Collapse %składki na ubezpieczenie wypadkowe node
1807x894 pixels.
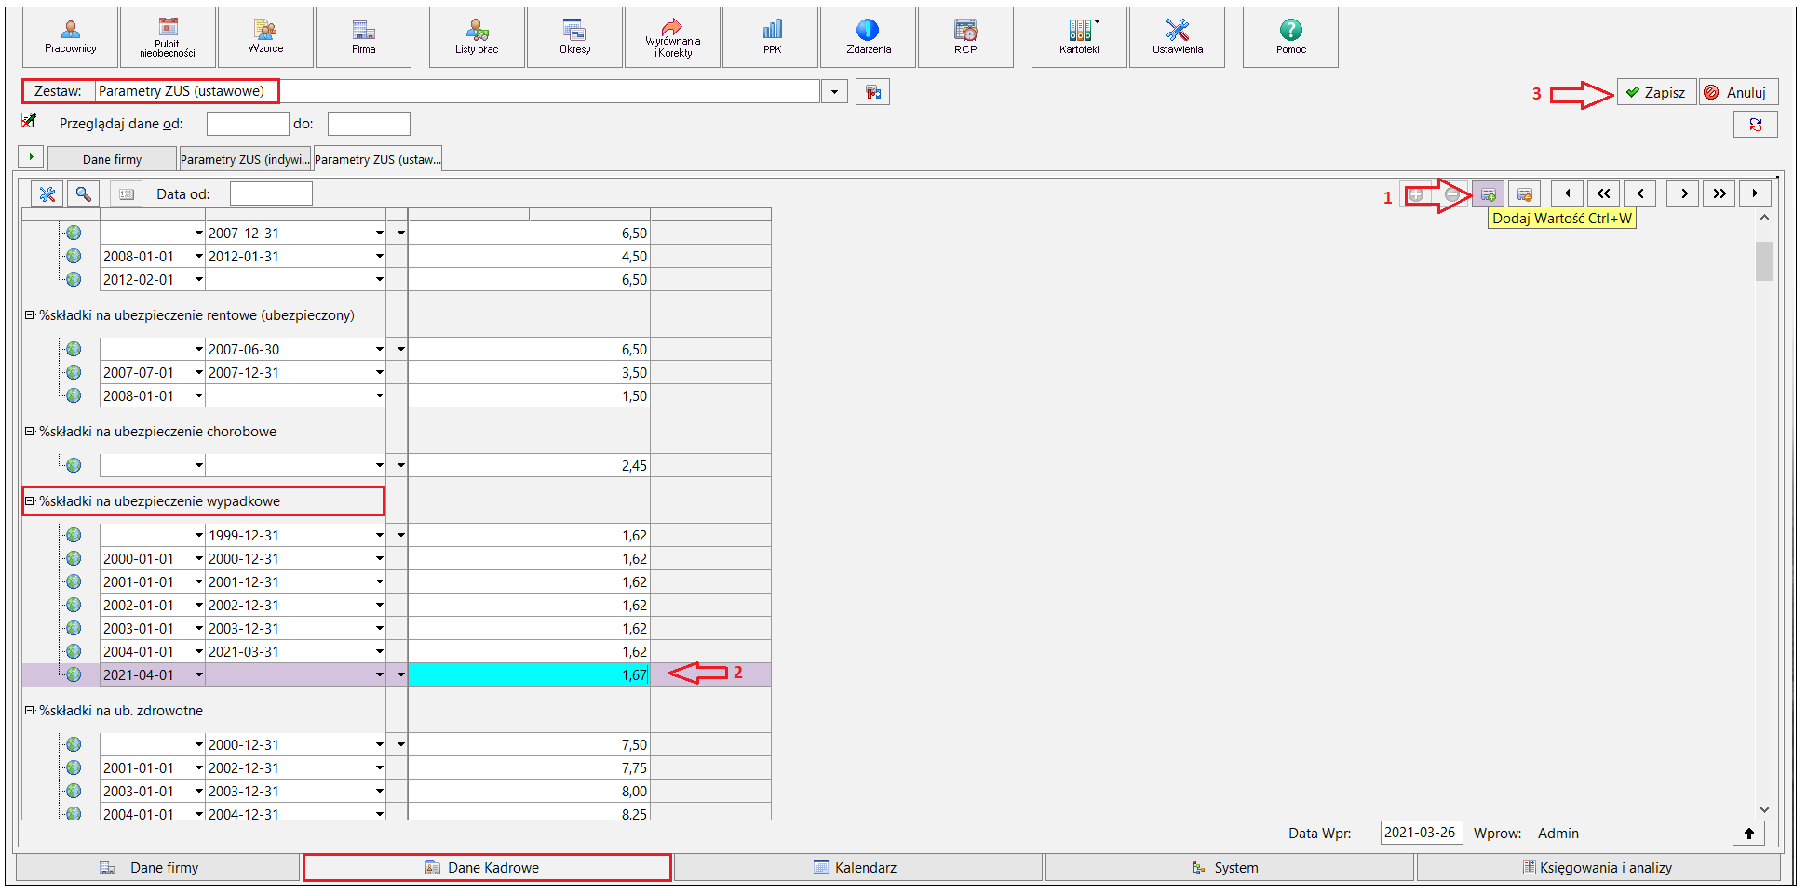(x=29, y=500)
